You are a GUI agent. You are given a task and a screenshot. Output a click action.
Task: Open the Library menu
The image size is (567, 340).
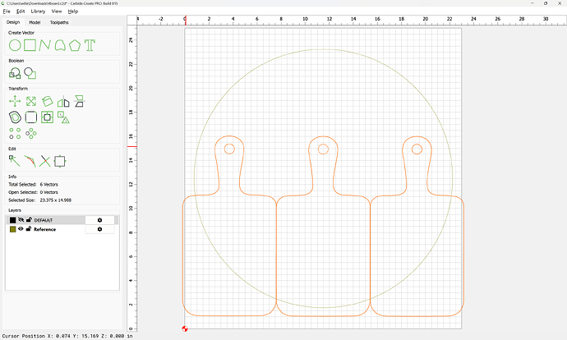38,11
